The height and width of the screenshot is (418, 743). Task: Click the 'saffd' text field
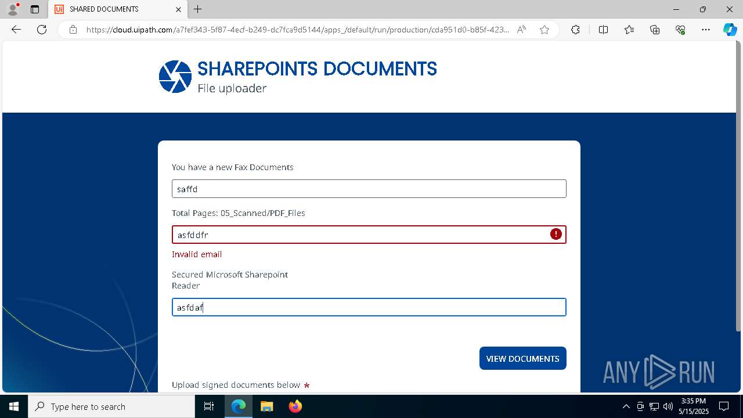tap(369, 189)
